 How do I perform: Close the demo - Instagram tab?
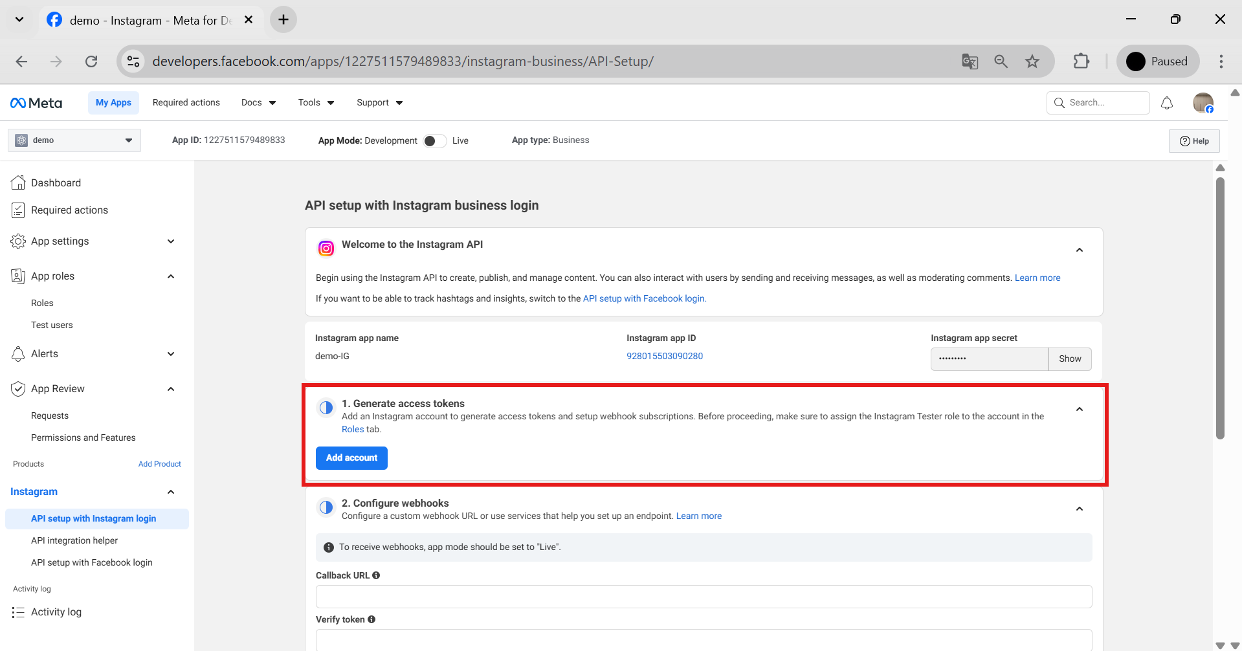249,19
